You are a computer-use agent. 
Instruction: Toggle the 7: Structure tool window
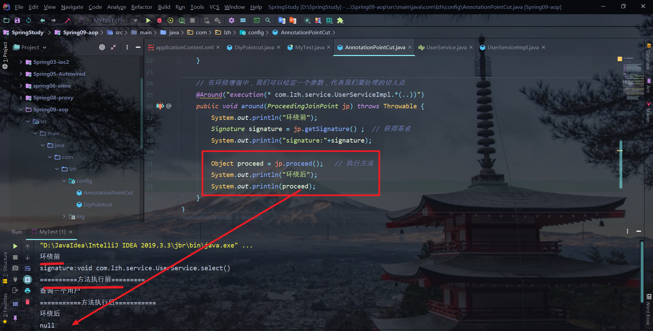click(x=5, y=268)
